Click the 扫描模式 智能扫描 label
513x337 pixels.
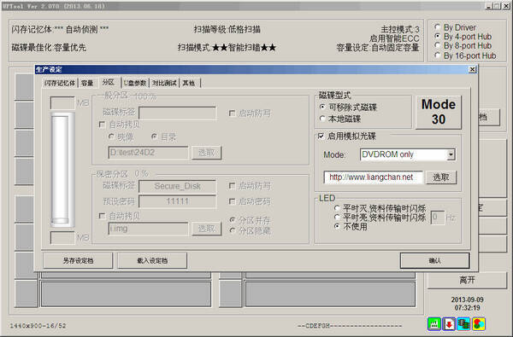(227, 48)
